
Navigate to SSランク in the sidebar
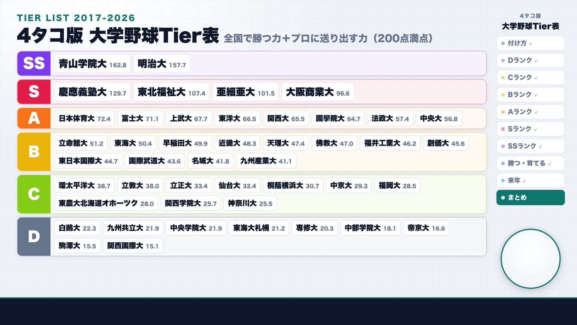coord(530,146)
